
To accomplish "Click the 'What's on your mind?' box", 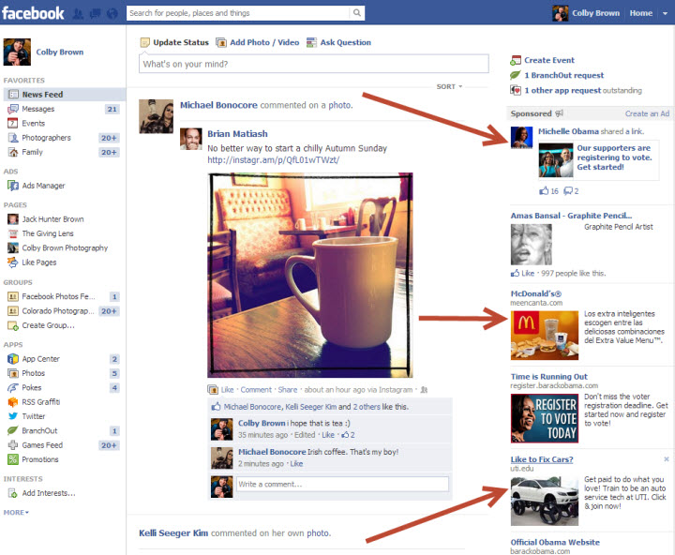I will (314, 64).
